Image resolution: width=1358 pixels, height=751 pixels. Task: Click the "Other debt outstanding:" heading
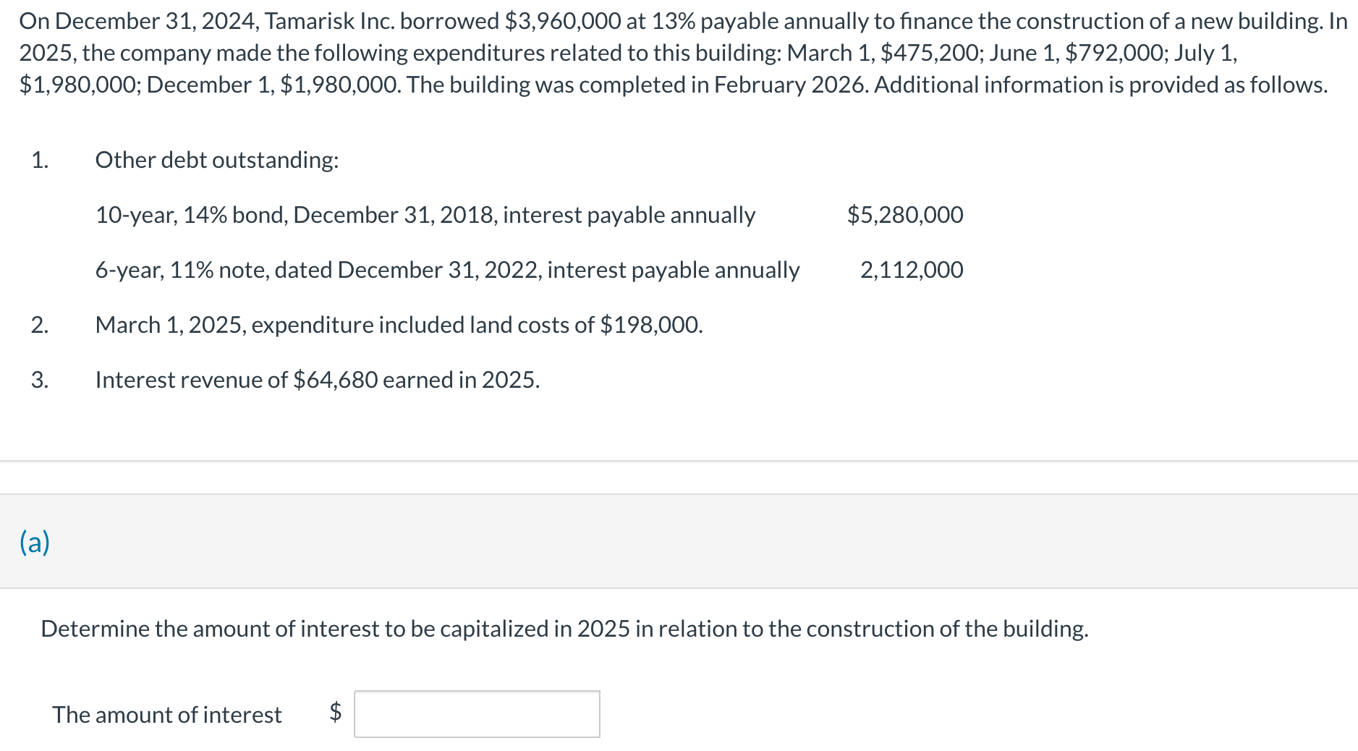(217, 160)
